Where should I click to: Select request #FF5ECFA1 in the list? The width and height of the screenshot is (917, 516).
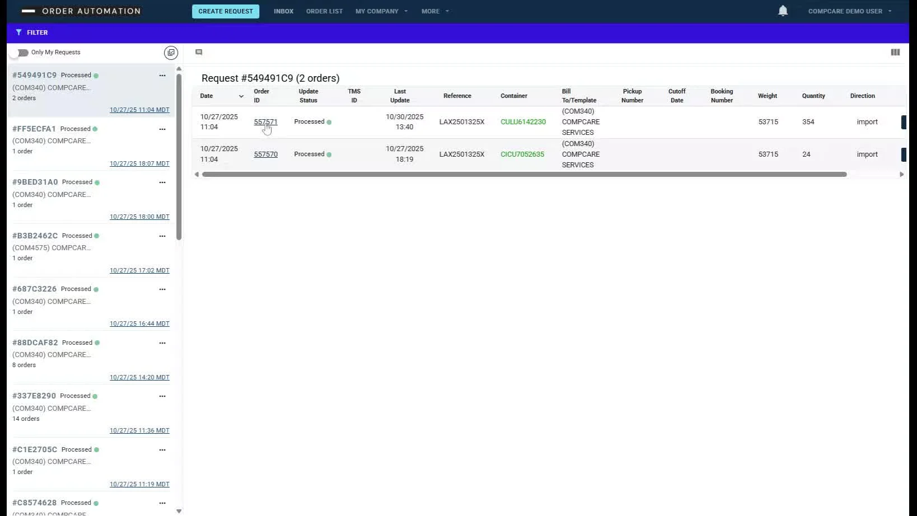tap(91, 145)
